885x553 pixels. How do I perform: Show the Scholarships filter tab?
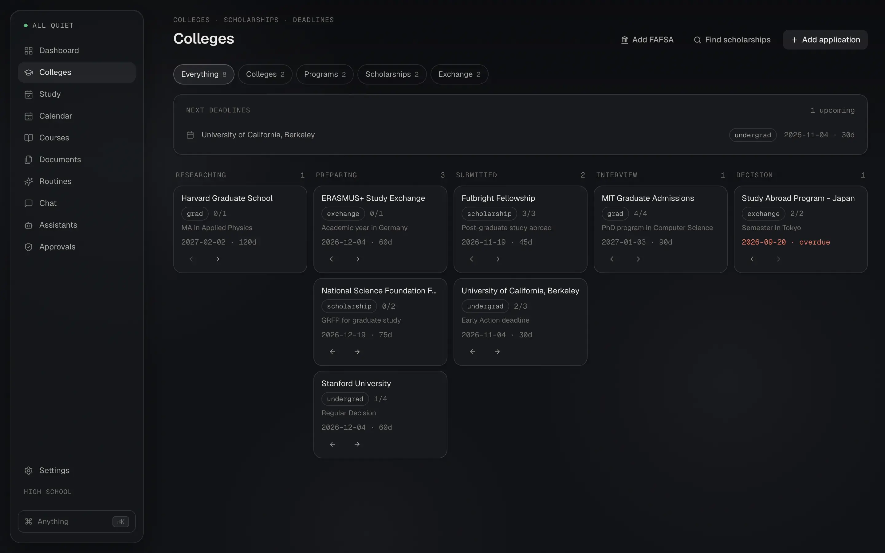tap(392, 74)
